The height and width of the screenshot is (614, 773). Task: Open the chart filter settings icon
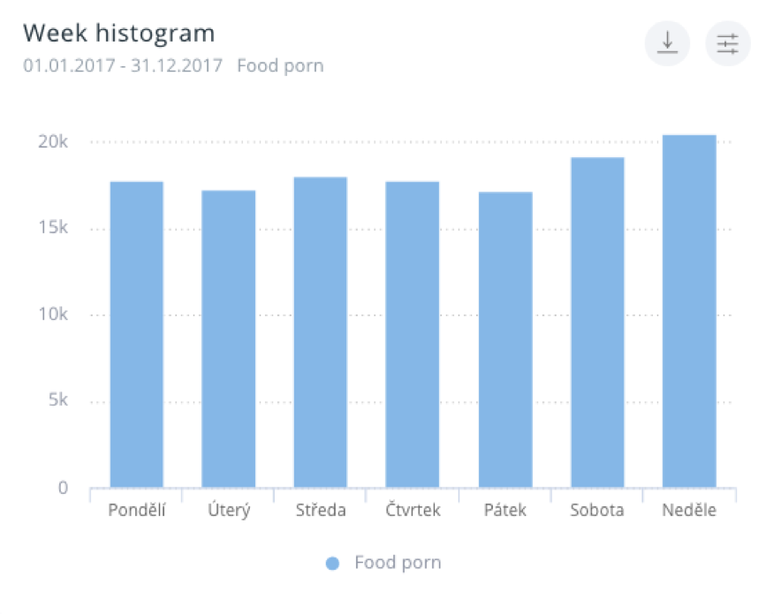(x=727, y=43)
